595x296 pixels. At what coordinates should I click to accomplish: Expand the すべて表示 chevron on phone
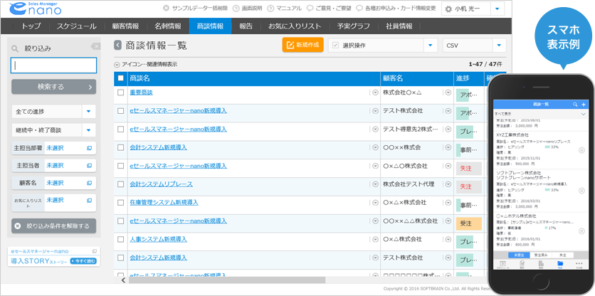[x=583, y=113]
